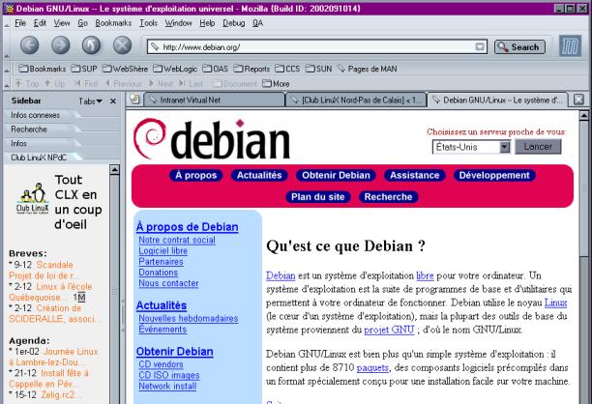This screenshot has height=404, width=592.
Task: Click the Search button
Action: coord(518,46)
